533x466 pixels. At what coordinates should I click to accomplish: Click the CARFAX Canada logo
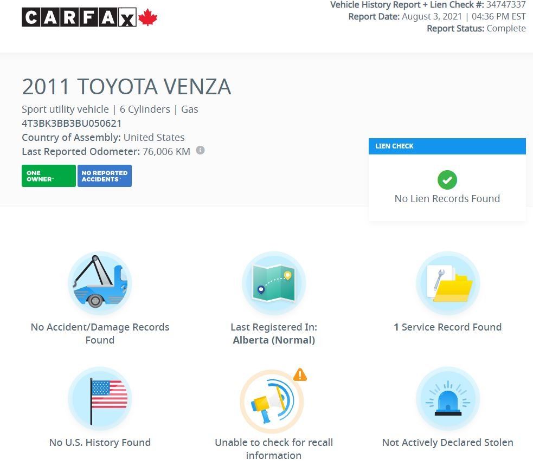click(89, 17)
